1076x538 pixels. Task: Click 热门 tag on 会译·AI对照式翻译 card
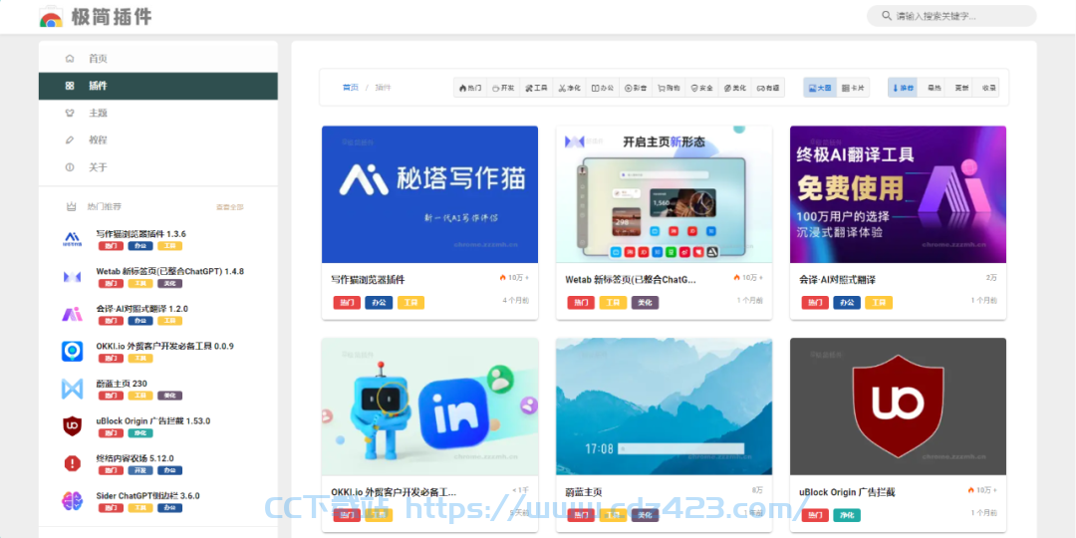point(815,303)
